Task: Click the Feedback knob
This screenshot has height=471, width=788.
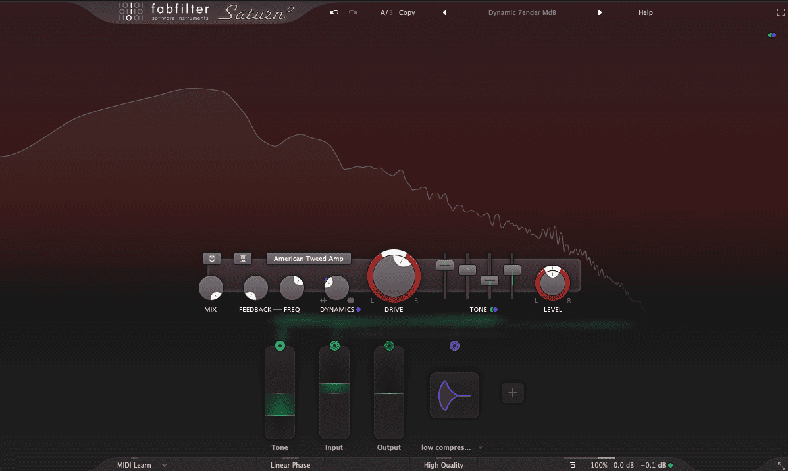Action: click(x=255, y=287)
